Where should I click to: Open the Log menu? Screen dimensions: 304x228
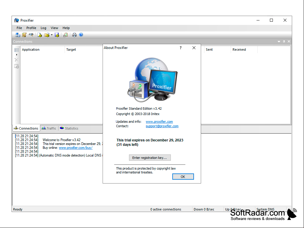(43, 28)
